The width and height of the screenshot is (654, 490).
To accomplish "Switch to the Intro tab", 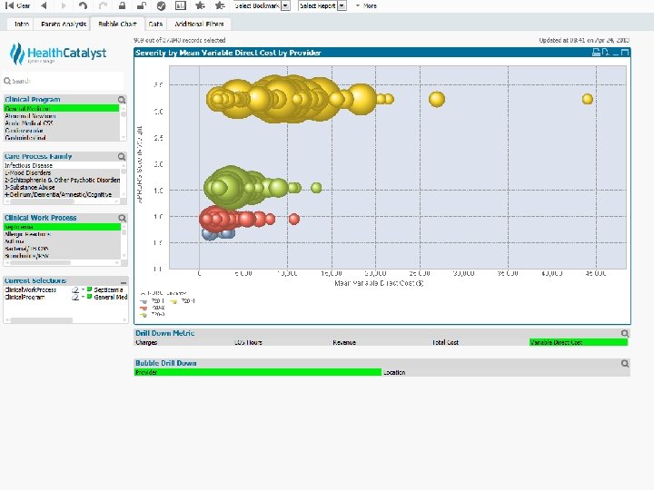I will tap(21, 24).
